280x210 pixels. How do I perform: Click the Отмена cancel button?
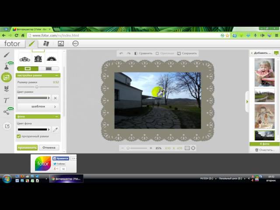(49, 148)
